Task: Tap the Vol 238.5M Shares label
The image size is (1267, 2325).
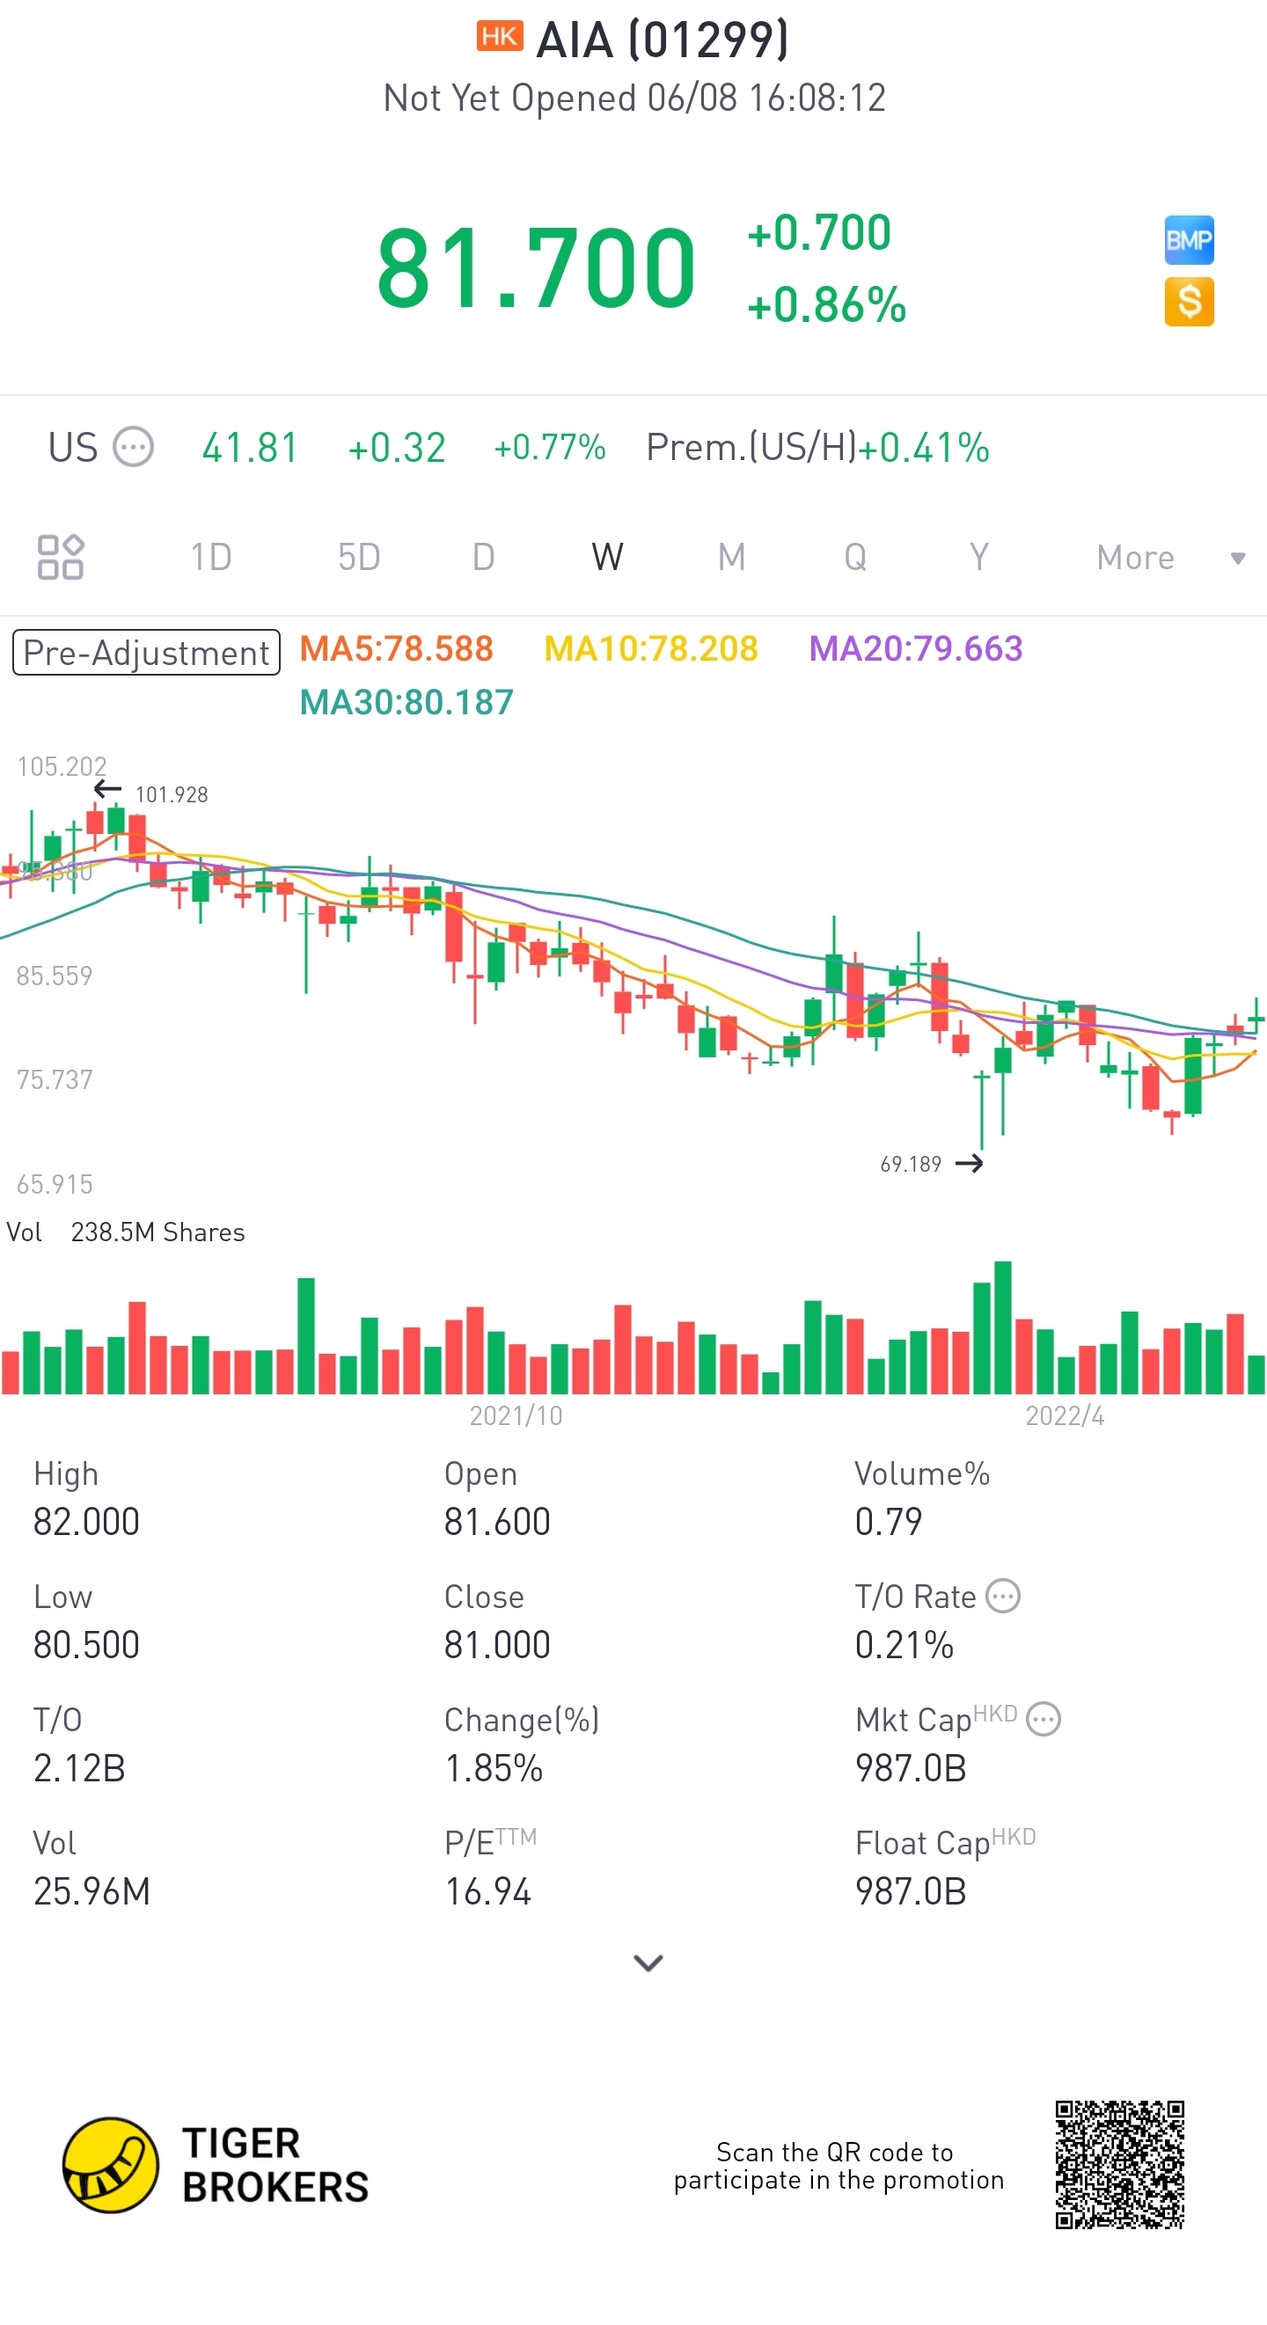Action: point(126,1232)
